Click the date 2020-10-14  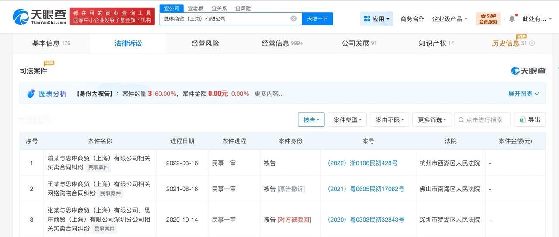tap(182, 220)
